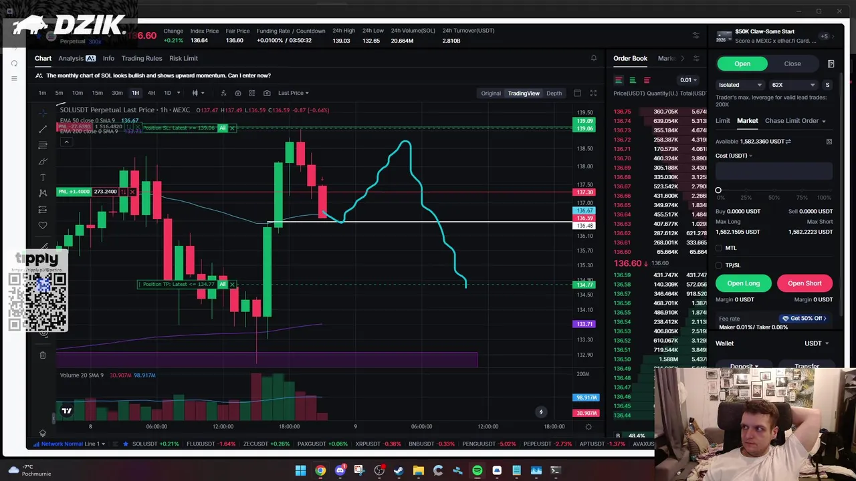
Task: Open the Risk Limit tab
Action: 183,58
